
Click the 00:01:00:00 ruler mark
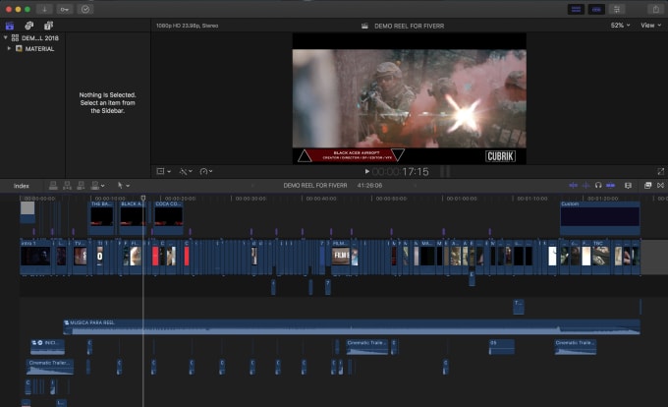462,199
